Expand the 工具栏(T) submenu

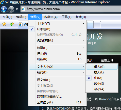click(58, 24)
